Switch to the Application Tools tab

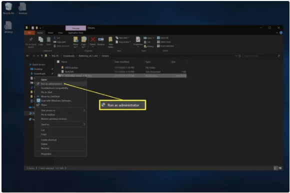(75, 32)
